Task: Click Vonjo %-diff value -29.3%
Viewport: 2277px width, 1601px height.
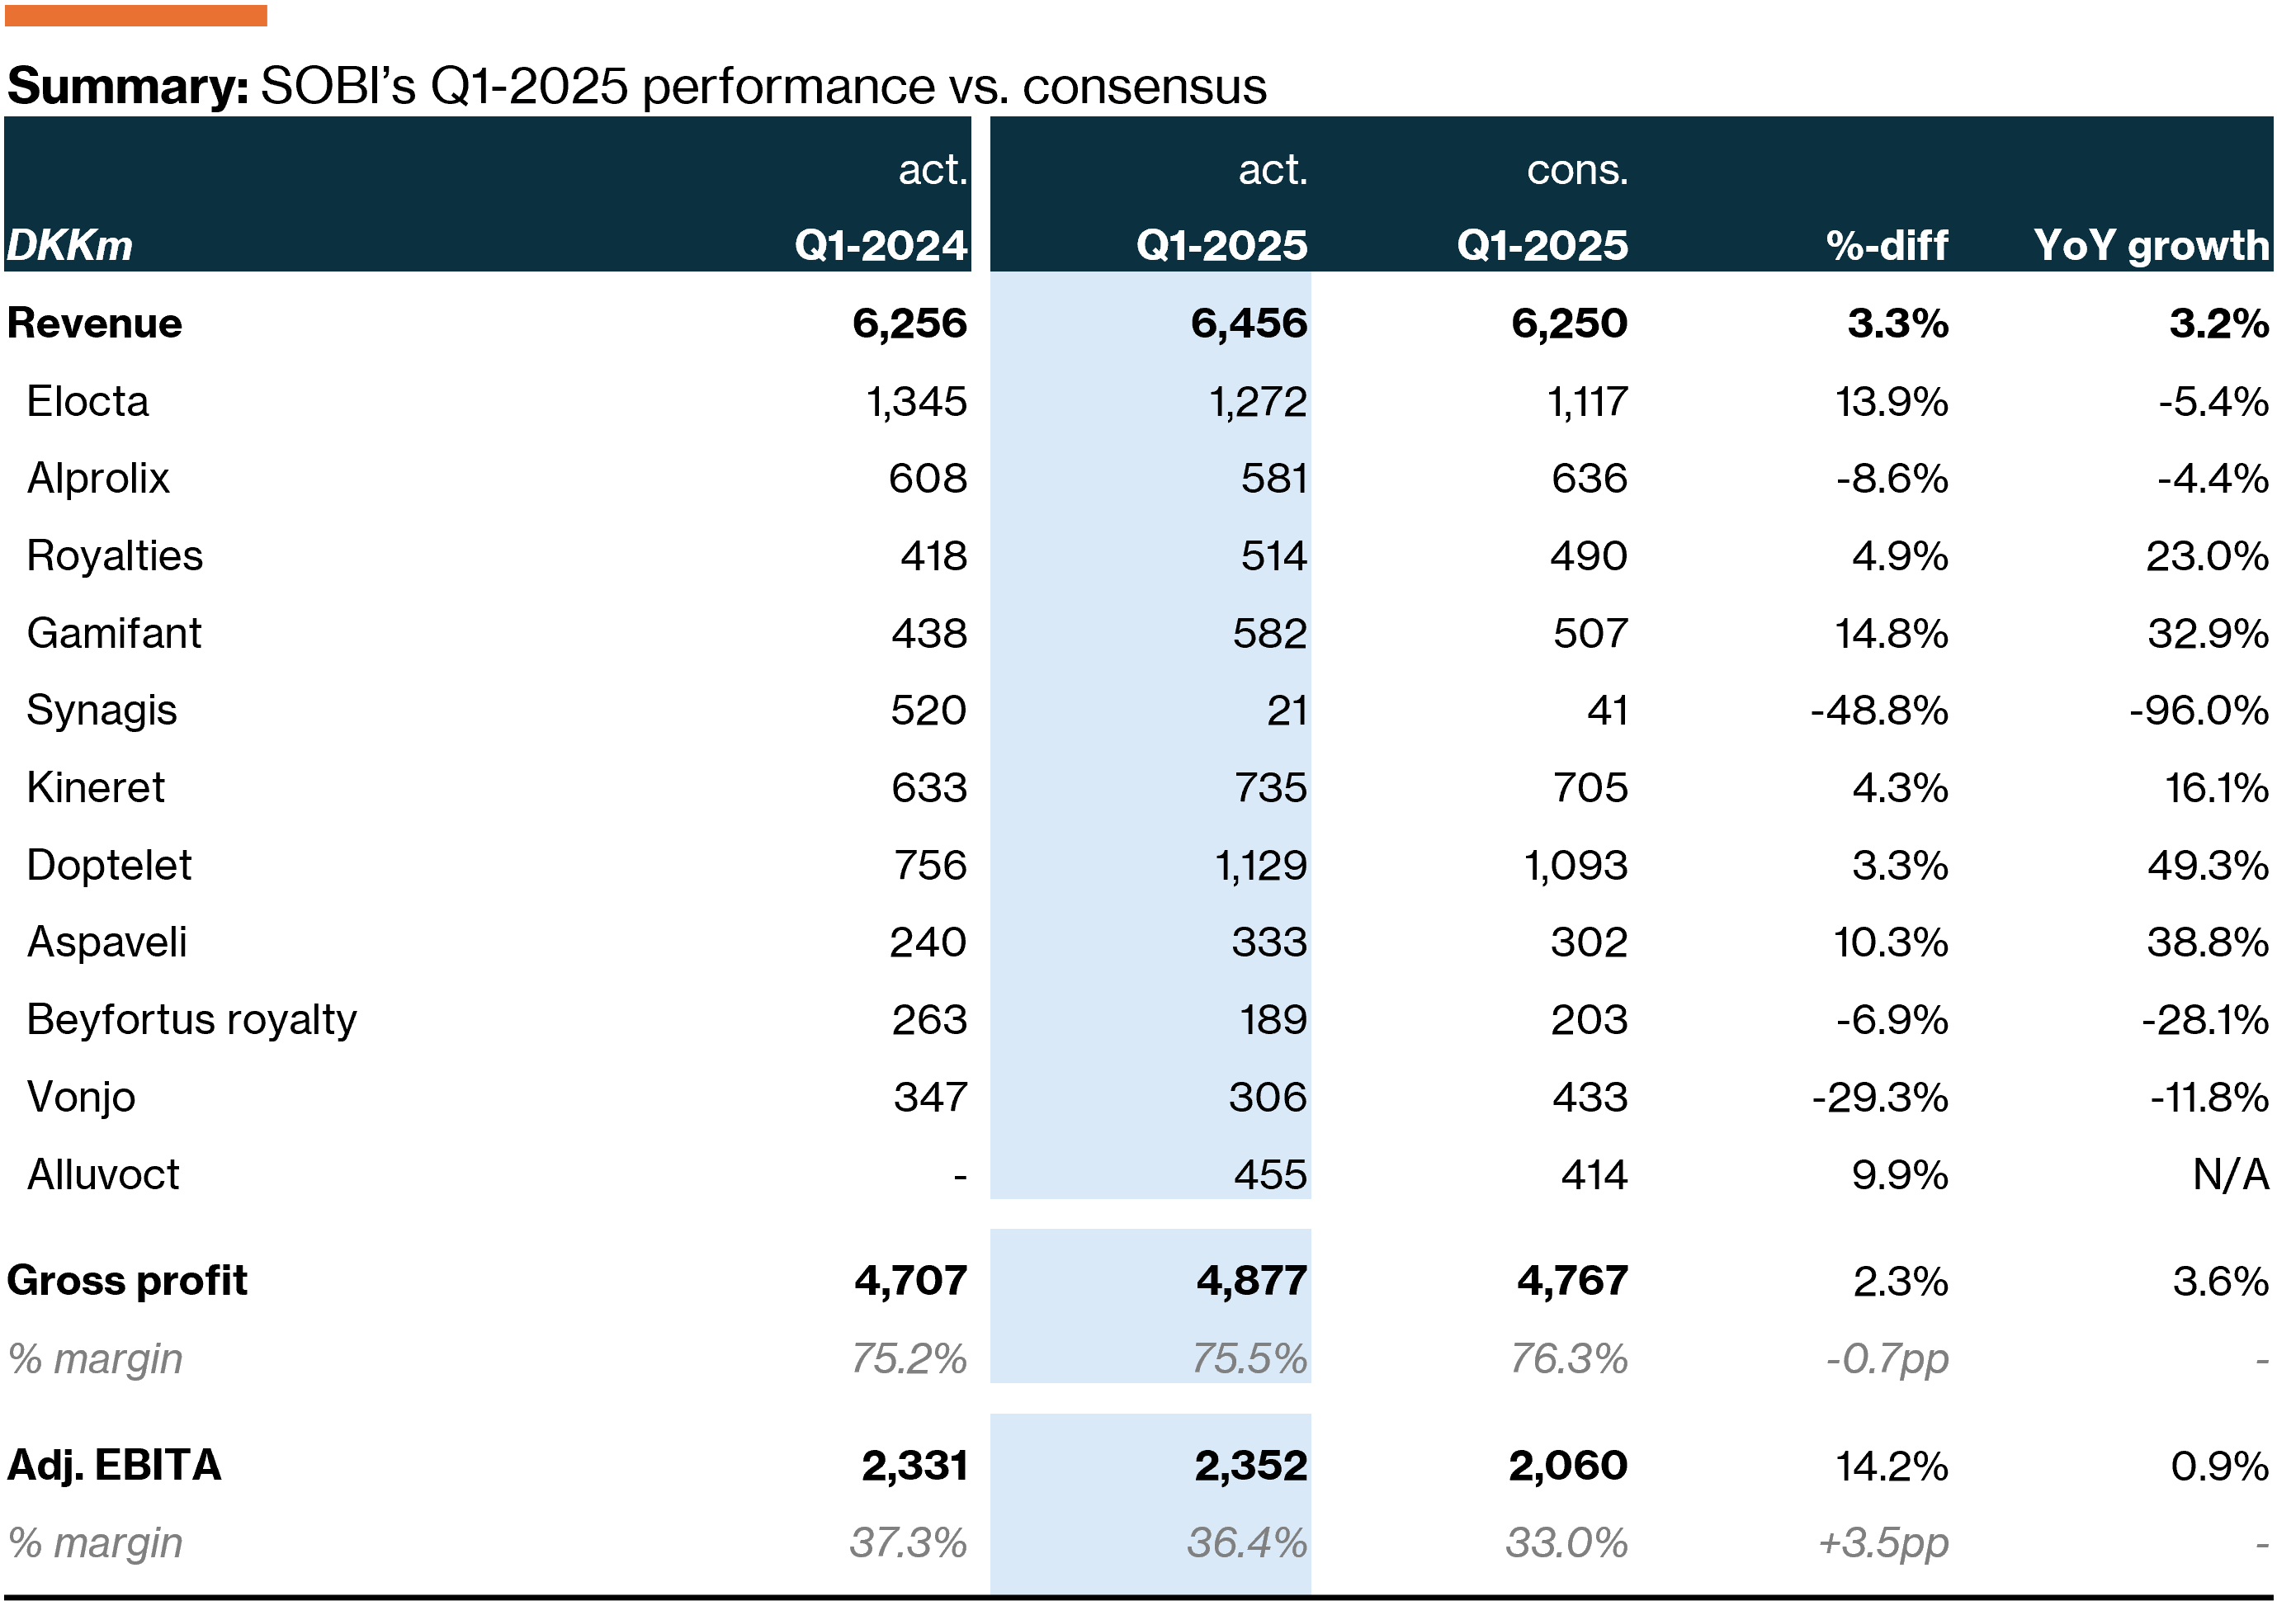Action: pos(1880,1097)
